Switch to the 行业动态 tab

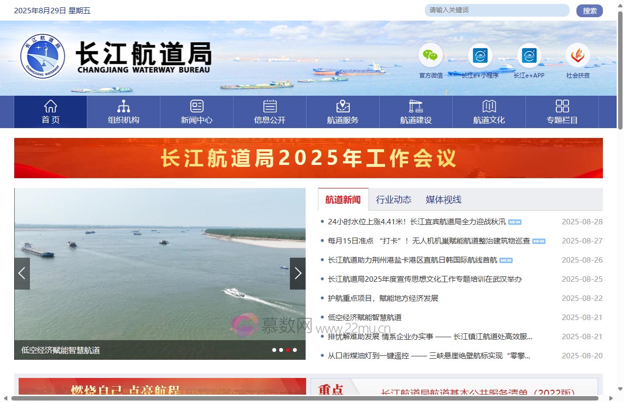tap(393, 199)
